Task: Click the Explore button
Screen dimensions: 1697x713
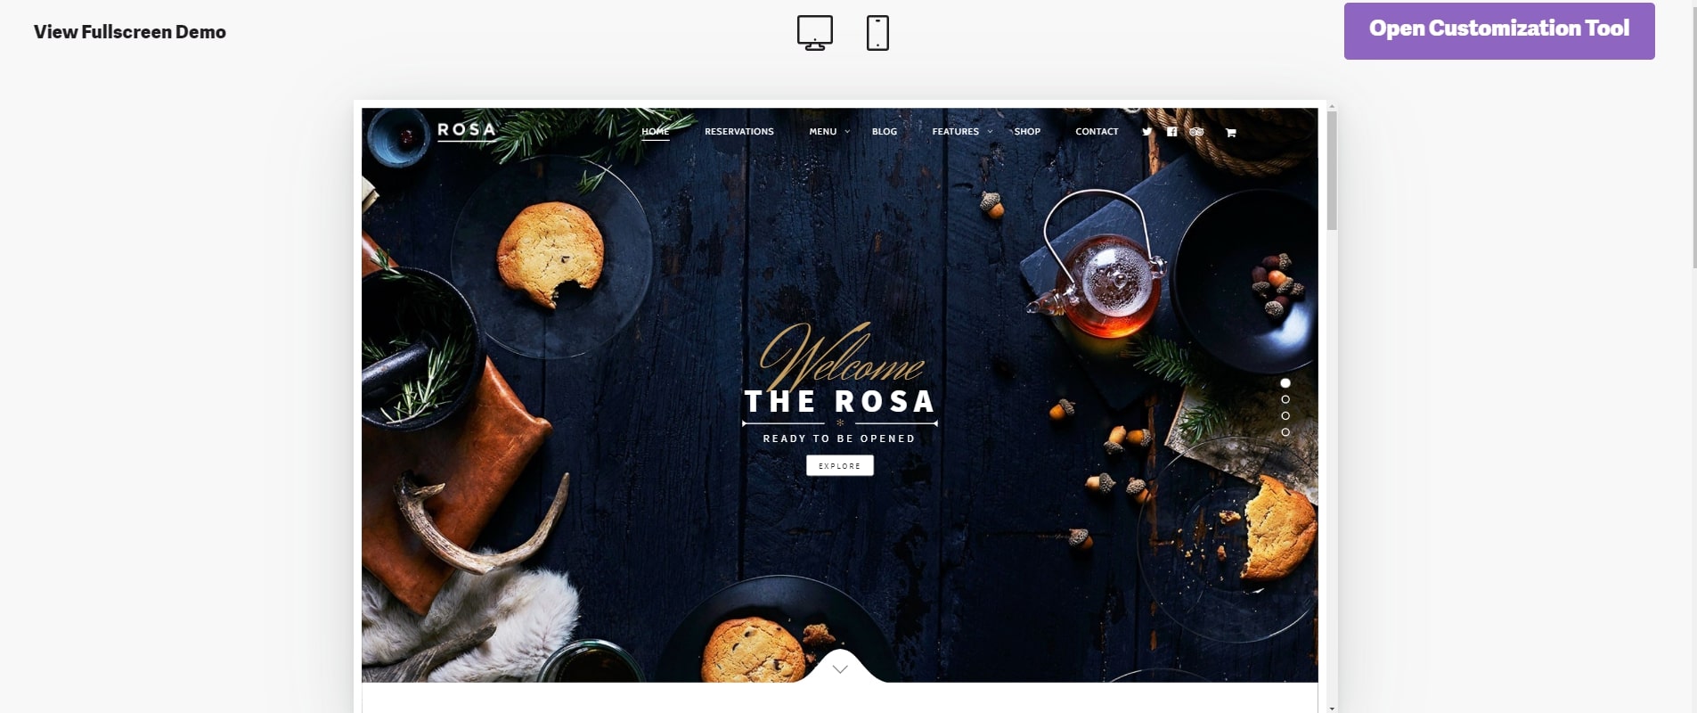Action: (x=840, y=465)
